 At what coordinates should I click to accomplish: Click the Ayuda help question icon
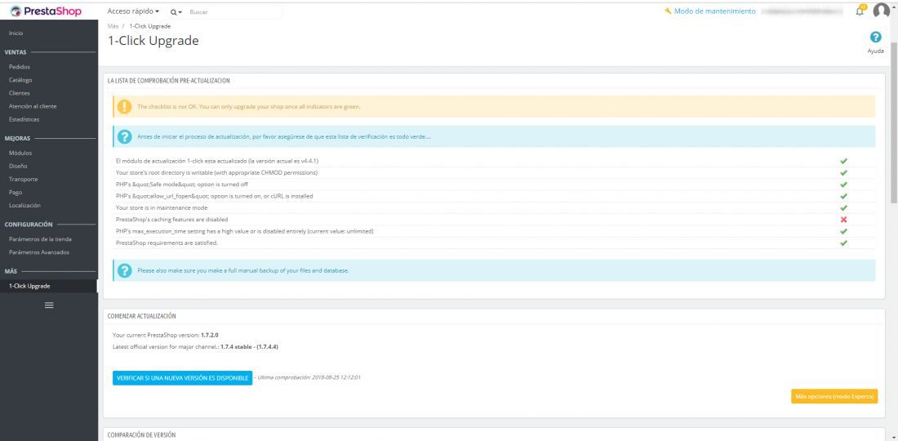875,38
